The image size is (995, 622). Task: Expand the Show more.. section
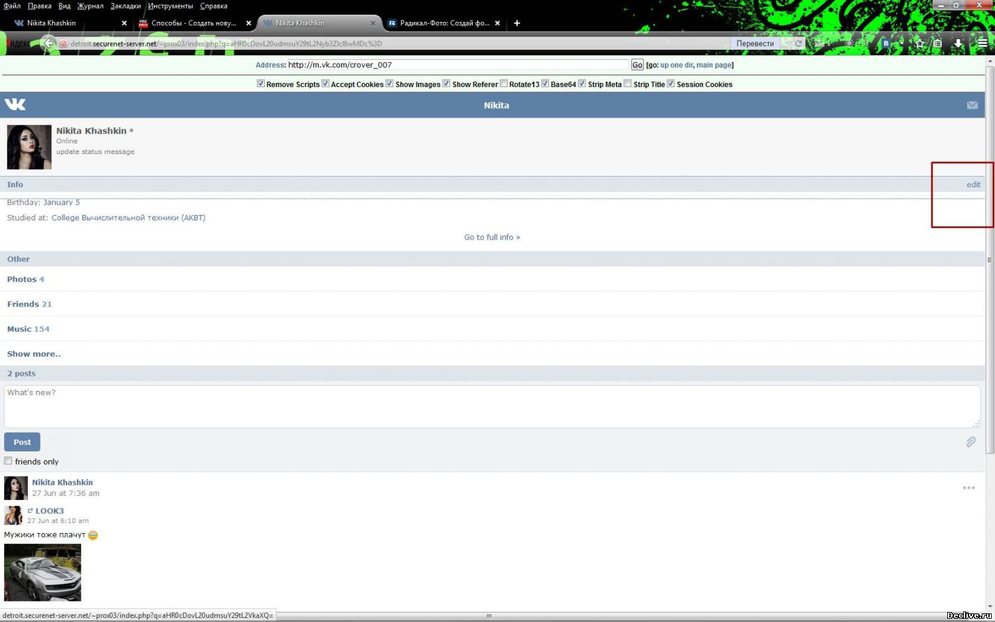point(34,354)
